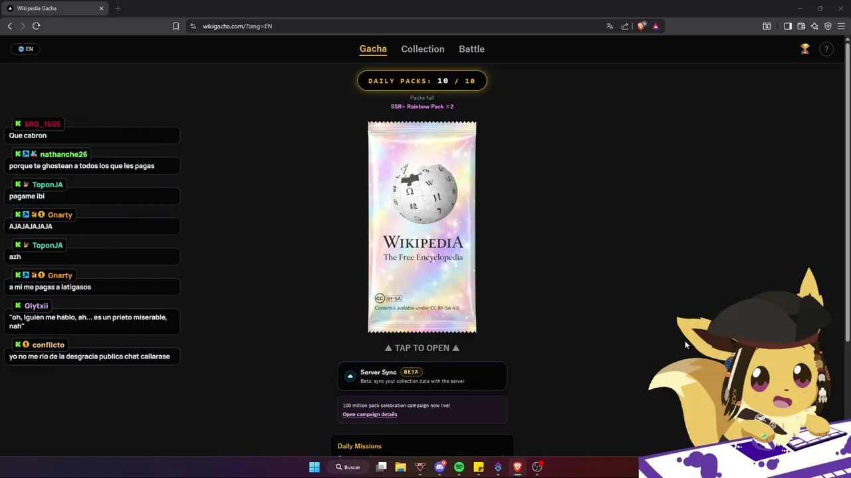
Task: Open Spotify from the taskbar
Action: pyautogui.click(x=459, y=467)
